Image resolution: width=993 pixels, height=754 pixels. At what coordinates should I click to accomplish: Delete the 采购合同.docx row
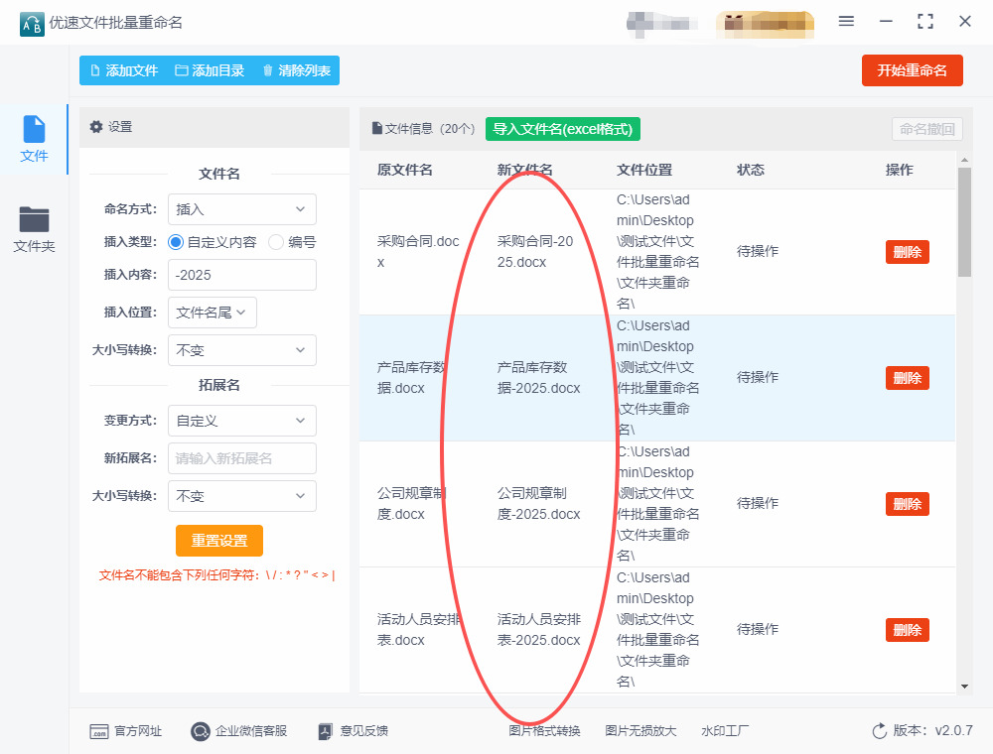(907, 252)
